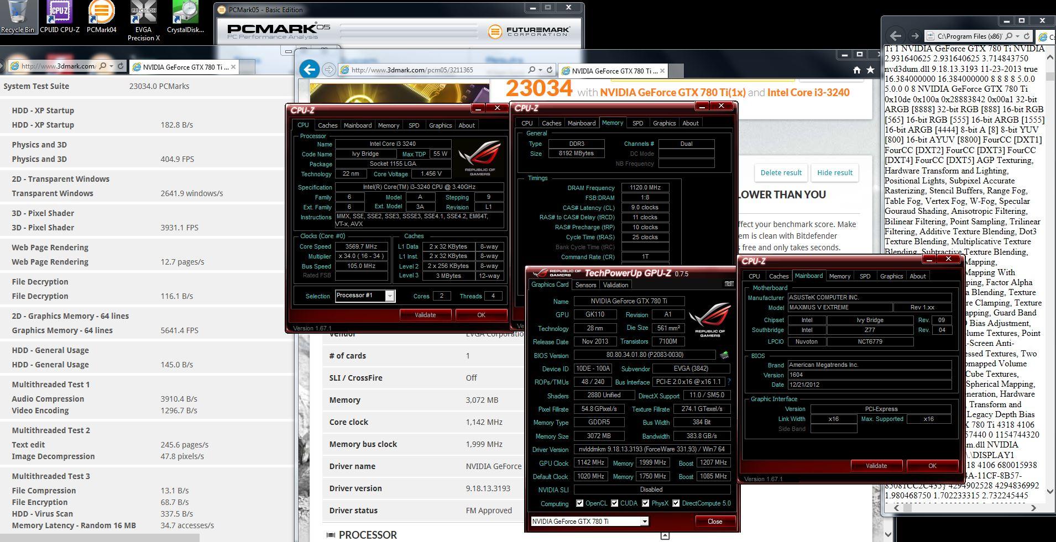The image size is (1056, 542).
Task: Toggle the OpenCL checkbox in GPU-Z
Action: (579, 503)
